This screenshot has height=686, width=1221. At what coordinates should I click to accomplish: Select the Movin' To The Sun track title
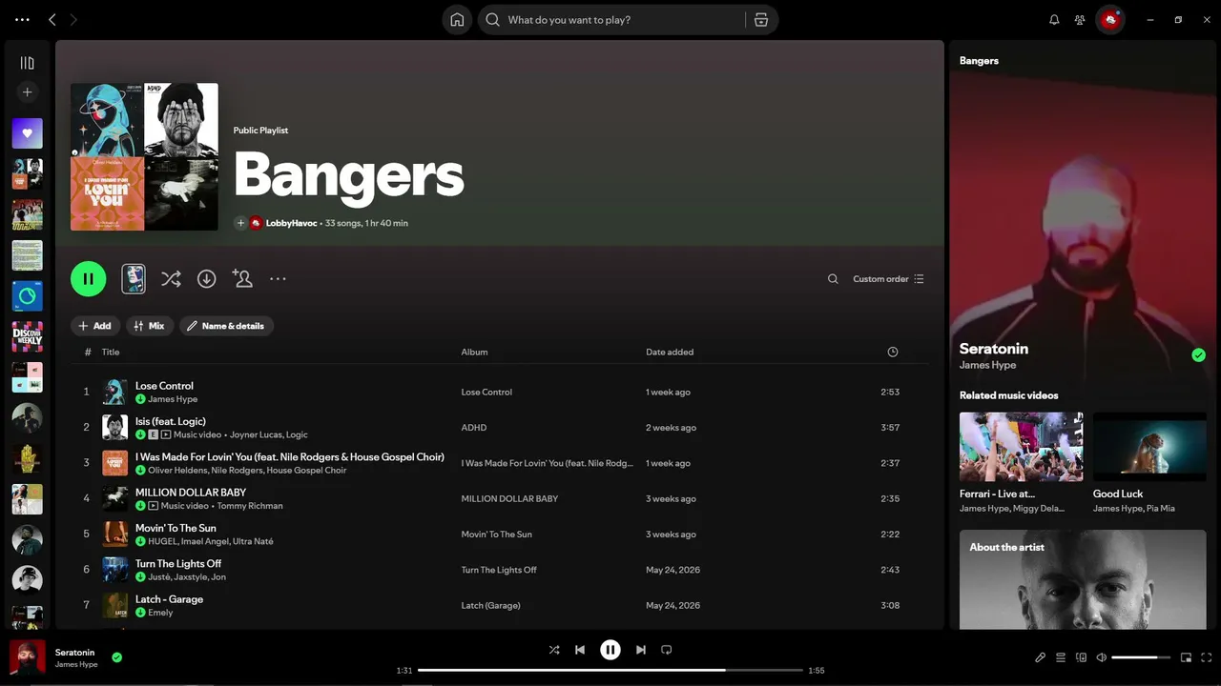tap(176, 528)
